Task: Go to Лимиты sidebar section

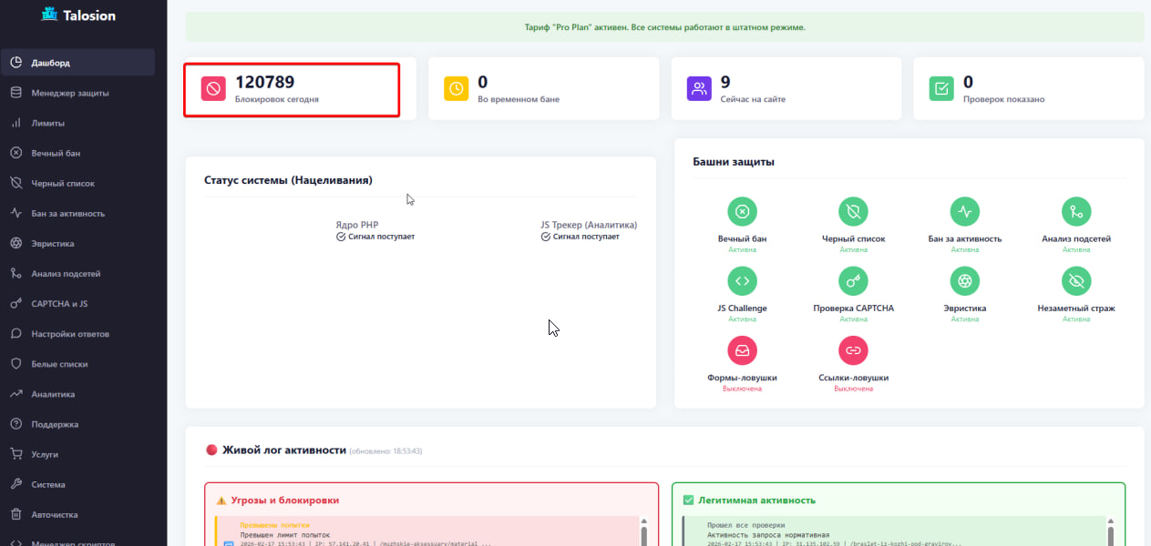Action: click(x=47, y=123)
